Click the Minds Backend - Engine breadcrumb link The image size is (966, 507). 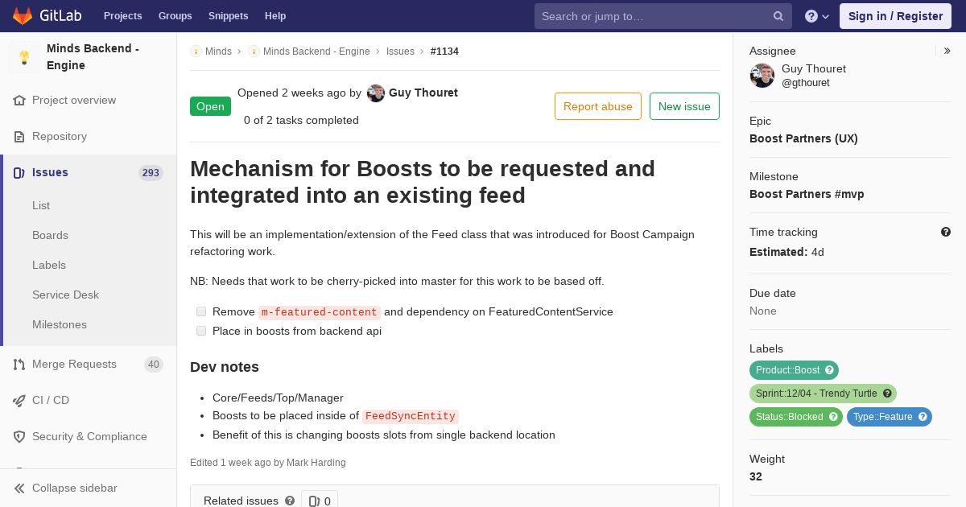coord(316,52)
